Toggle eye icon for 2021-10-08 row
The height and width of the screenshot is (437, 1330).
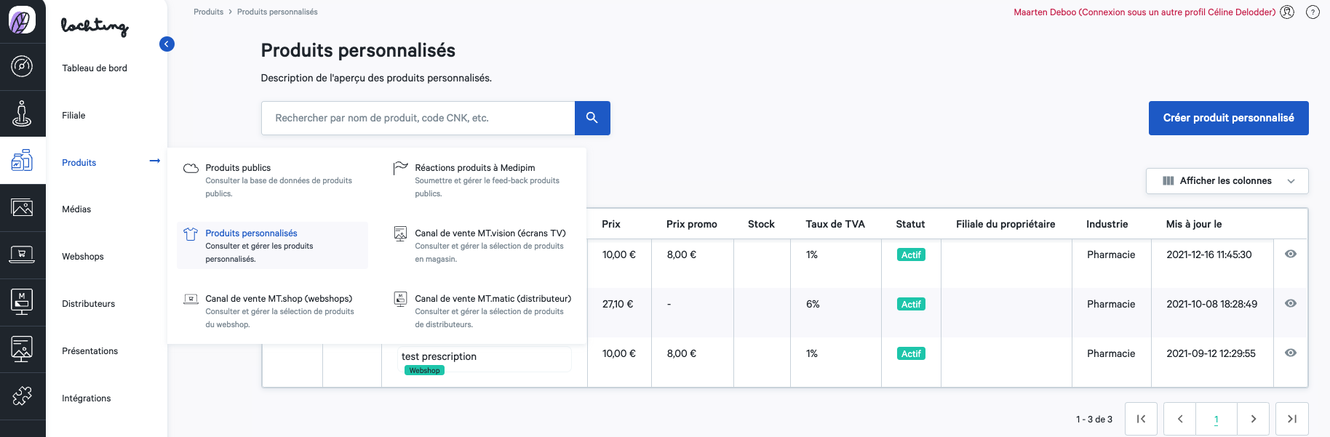(x=1290, y=304)
